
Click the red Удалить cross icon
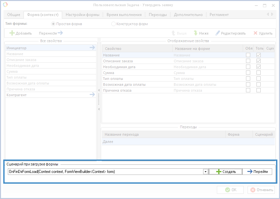click(255, 33)
